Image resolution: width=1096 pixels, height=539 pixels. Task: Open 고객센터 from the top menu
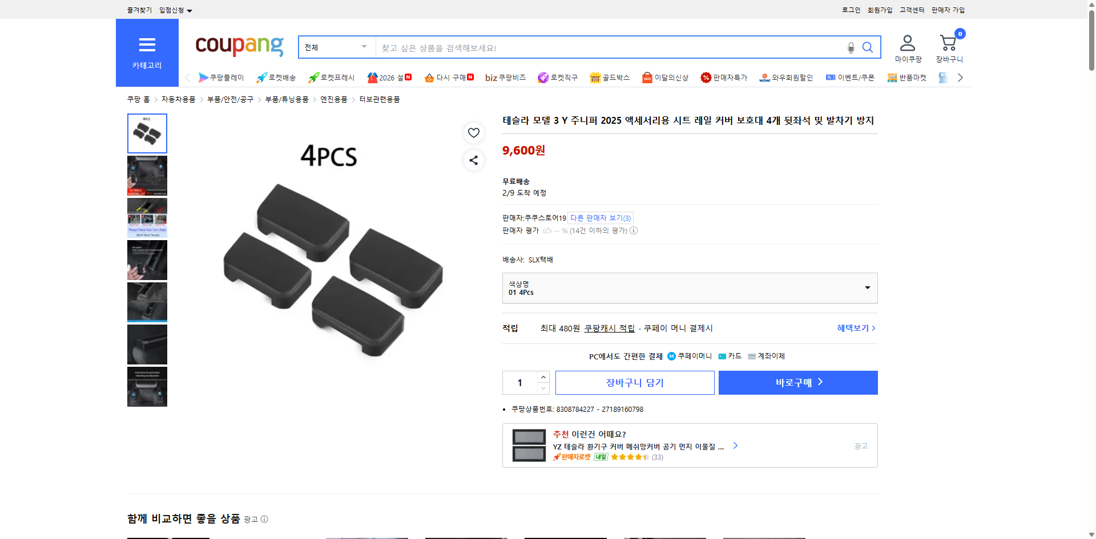click(x=911, y=10)
